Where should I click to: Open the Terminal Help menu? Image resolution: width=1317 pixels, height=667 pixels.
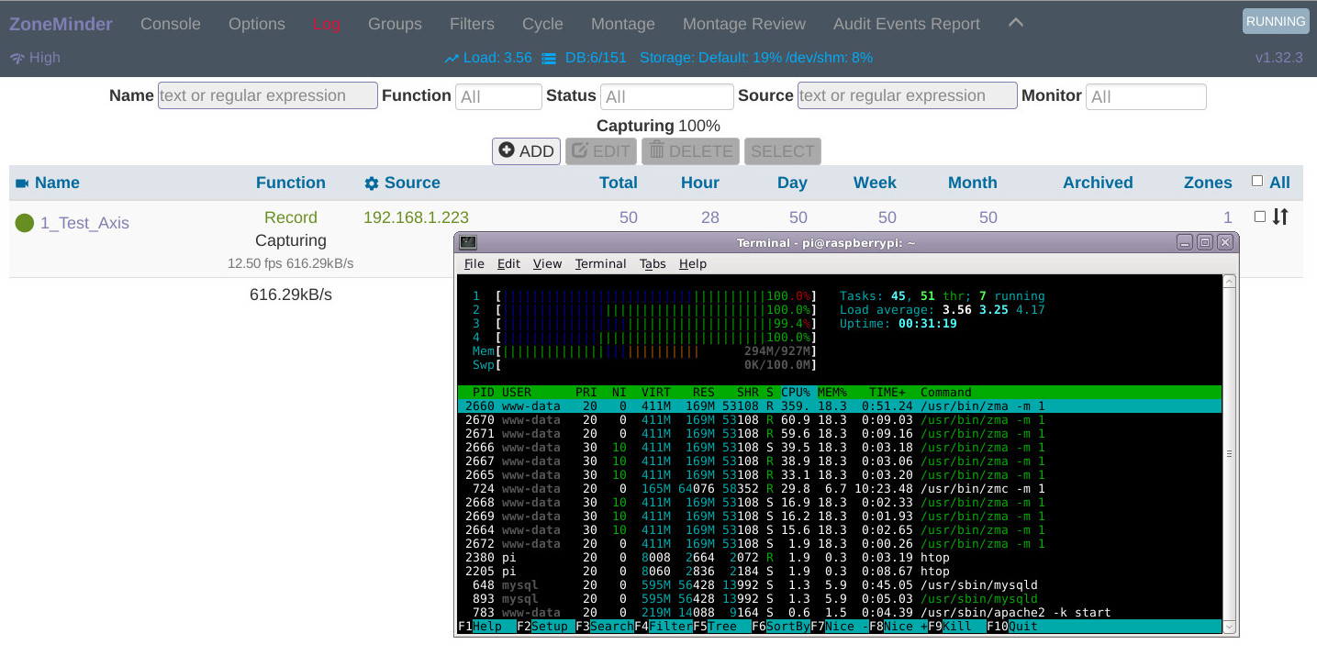(693, 263)
